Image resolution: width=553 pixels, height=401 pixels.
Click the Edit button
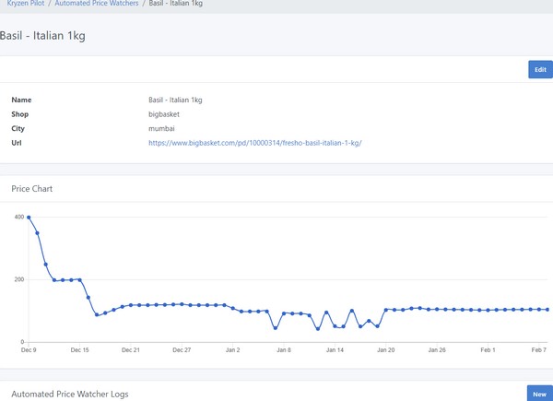(540, 69)
